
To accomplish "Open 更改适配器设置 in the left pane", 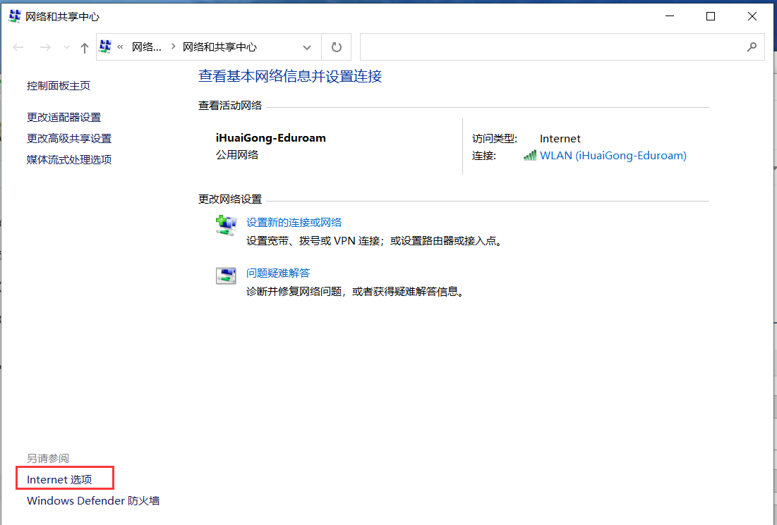I will coord(64,118).
